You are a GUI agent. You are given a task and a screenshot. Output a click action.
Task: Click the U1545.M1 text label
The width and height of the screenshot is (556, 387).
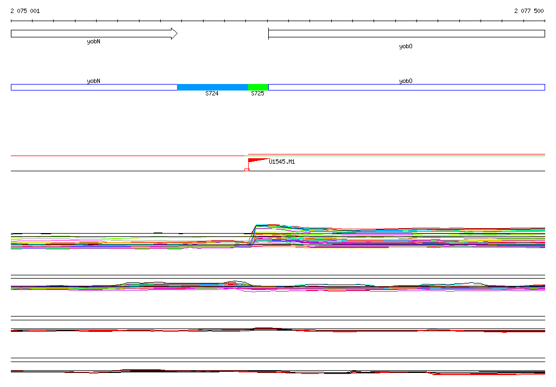(x=282, y=162)
